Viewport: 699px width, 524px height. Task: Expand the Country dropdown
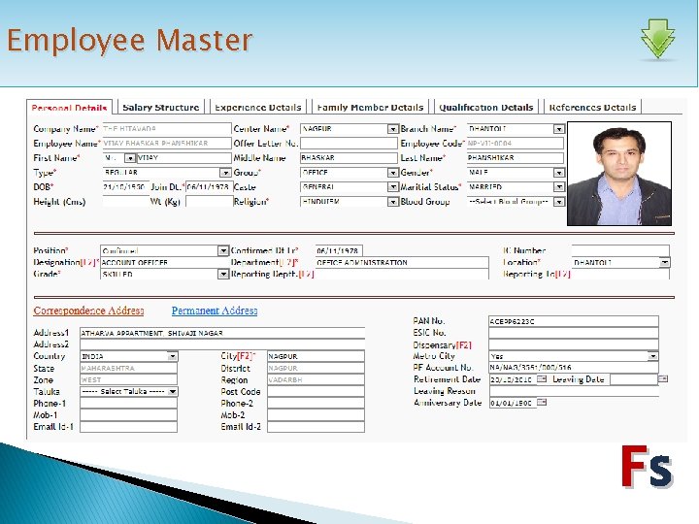[172, 356]
